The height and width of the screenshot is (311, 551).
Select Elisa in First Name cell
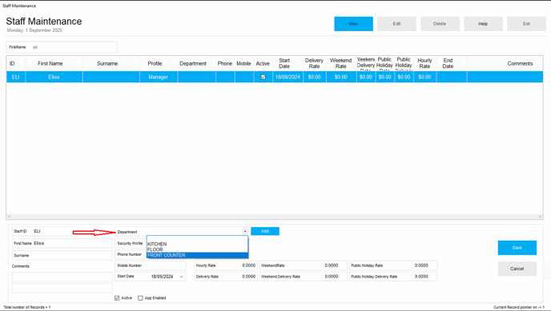tap(54, 77)
